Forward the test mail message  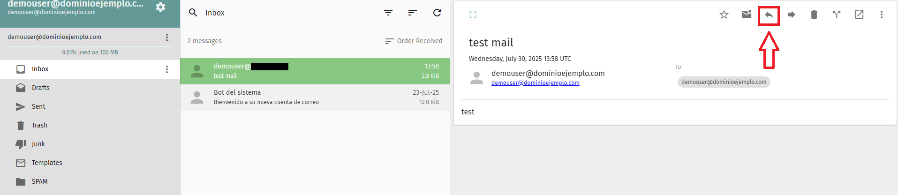tap(792, 15)
